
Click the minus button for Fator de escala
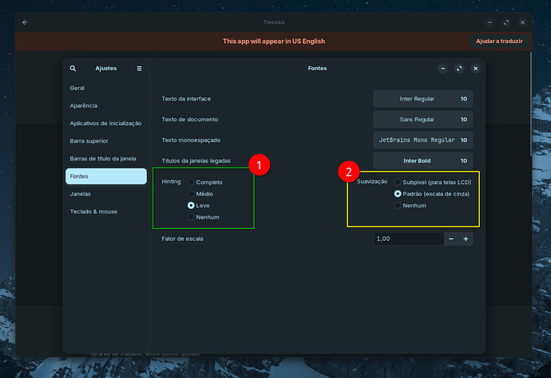pos(451,238)
